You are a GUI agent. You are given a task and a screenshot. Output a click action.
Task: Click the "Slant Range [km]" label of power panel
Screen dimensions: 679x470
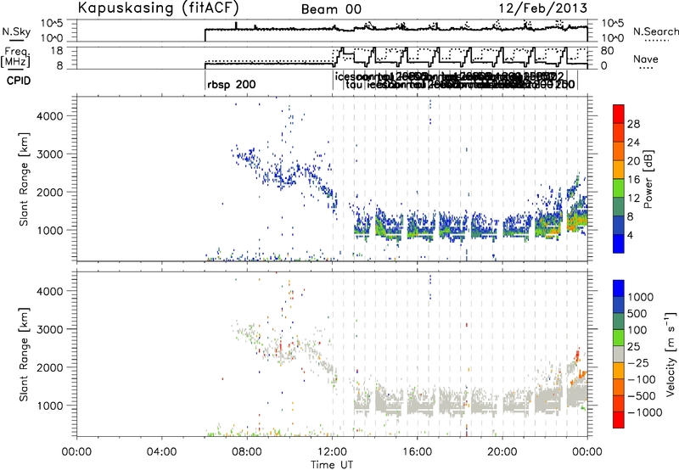(x=24, y=179)
